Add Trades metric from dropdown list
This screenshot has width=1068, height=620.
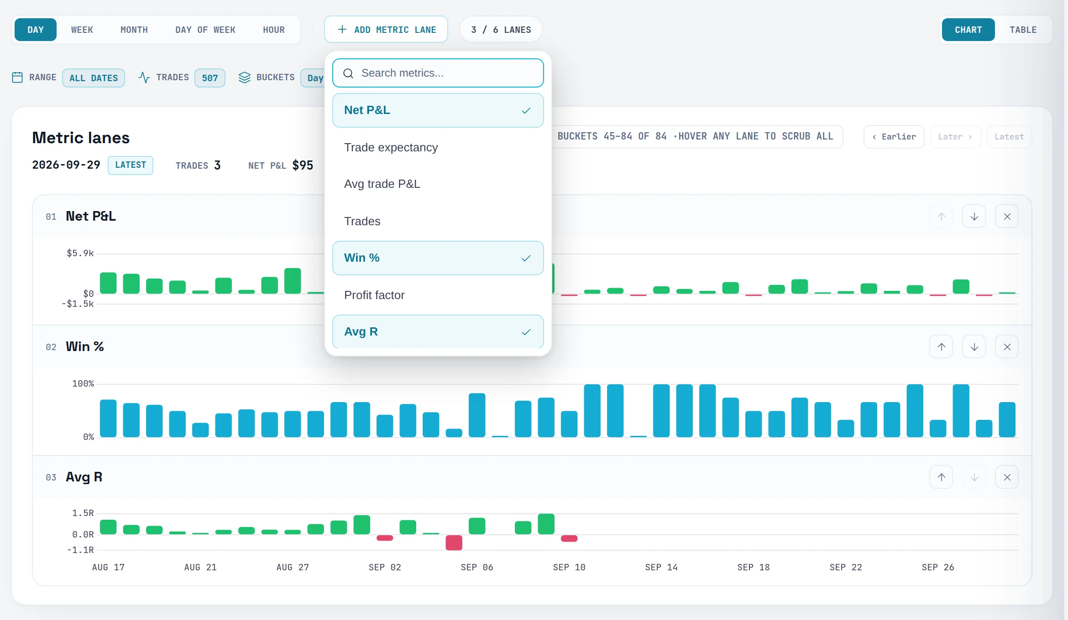tap(438, 222)
